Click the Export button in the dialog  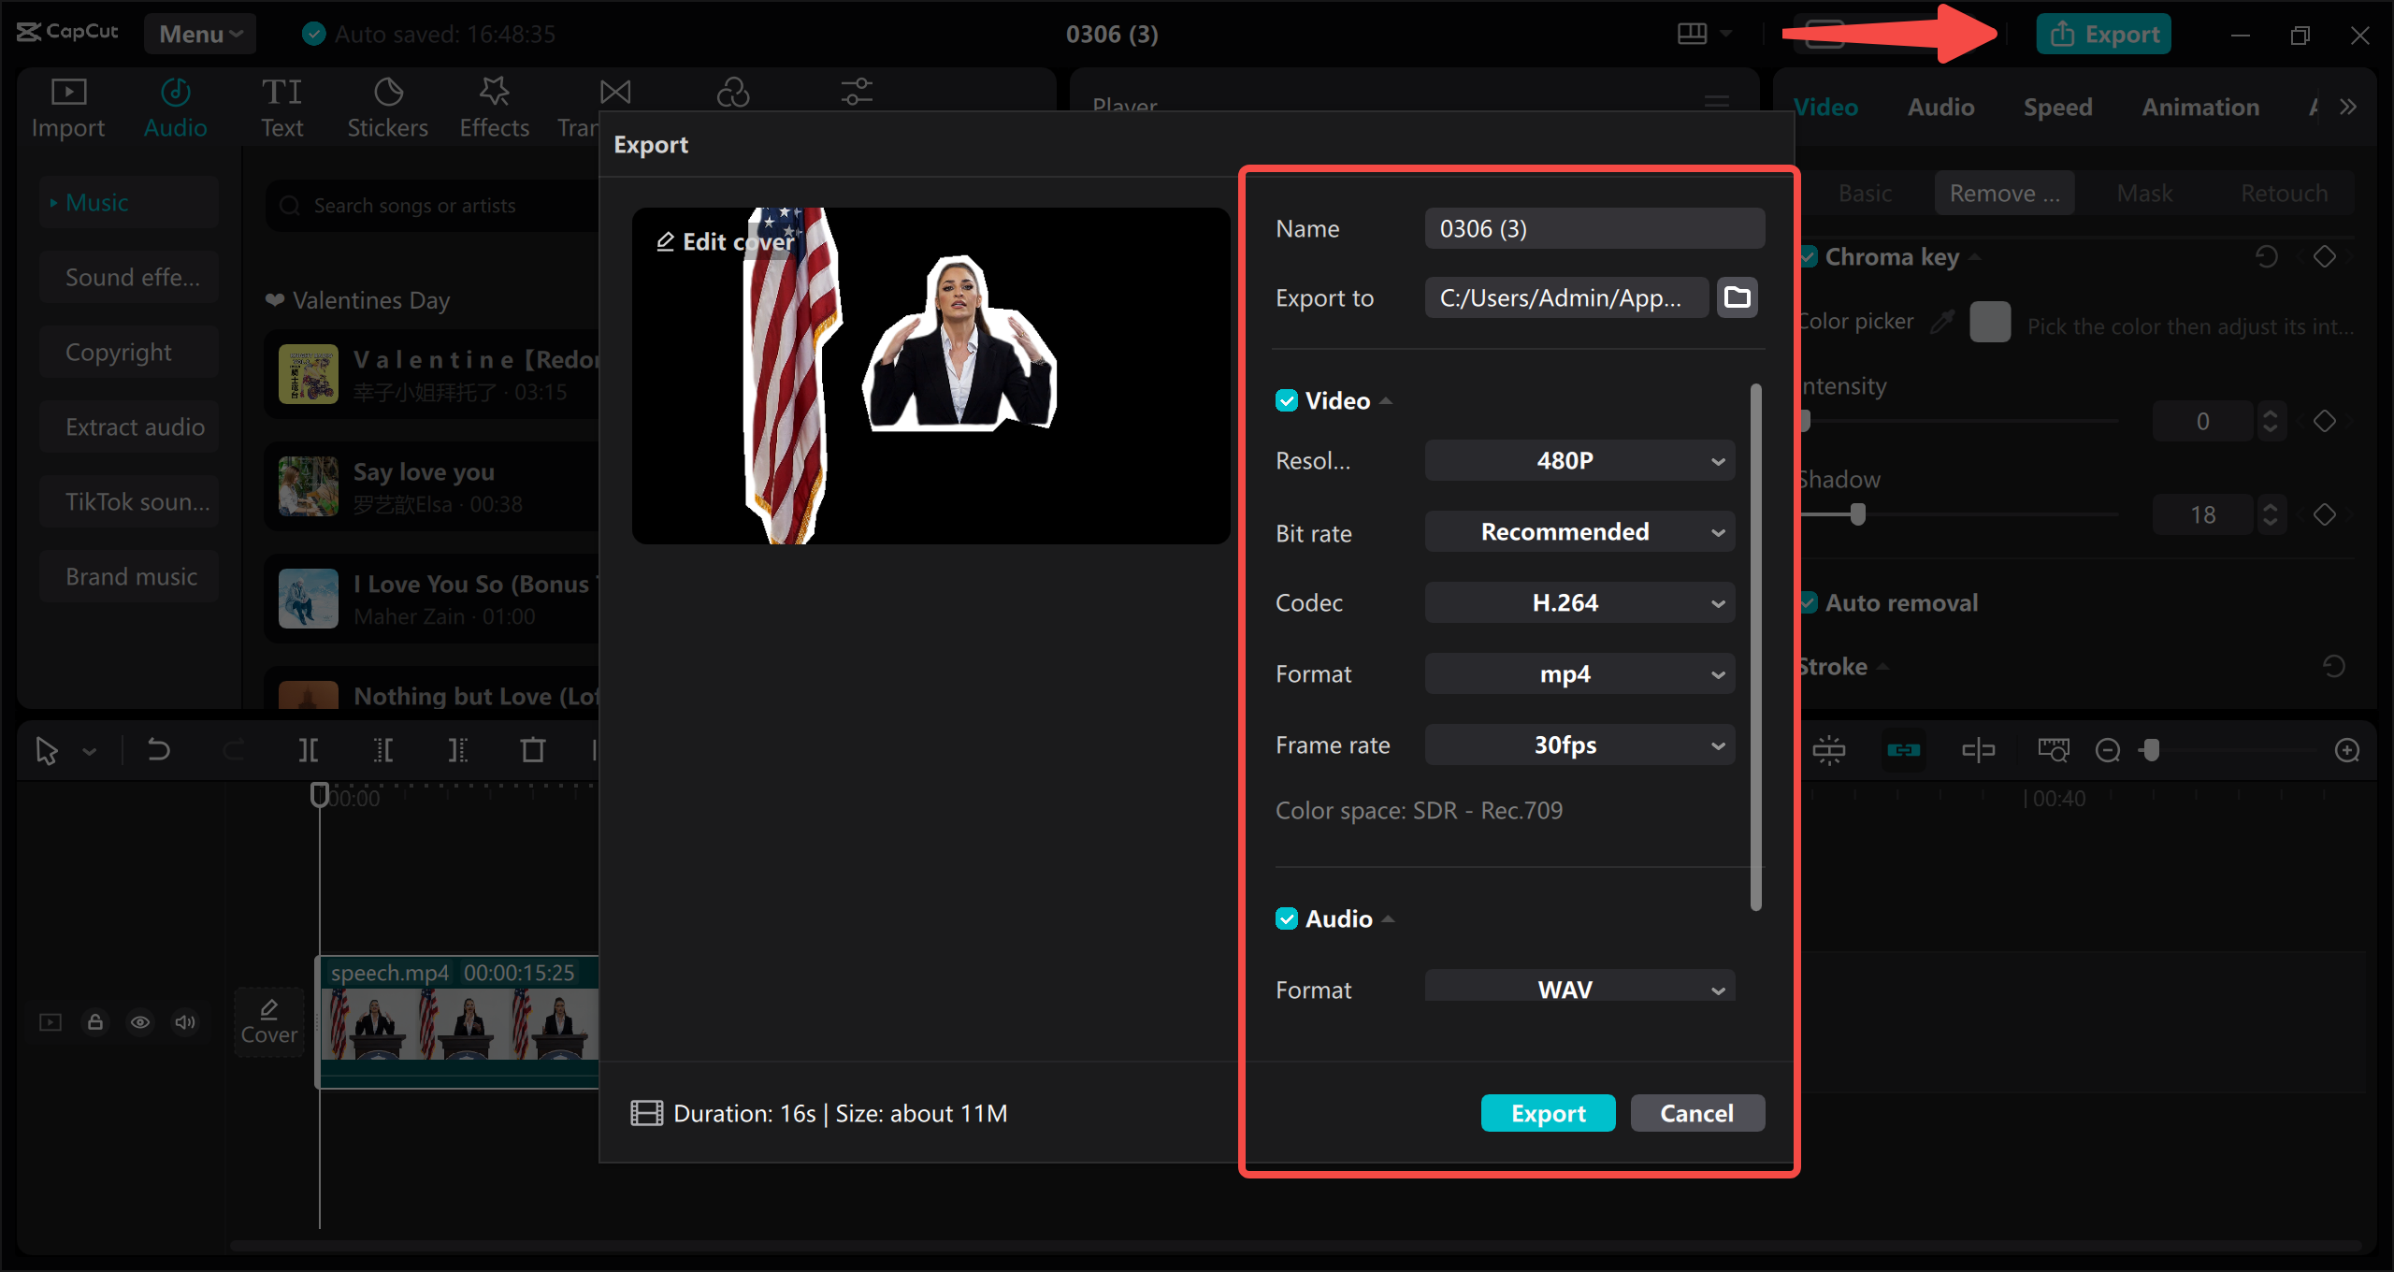[1548, 1112]
